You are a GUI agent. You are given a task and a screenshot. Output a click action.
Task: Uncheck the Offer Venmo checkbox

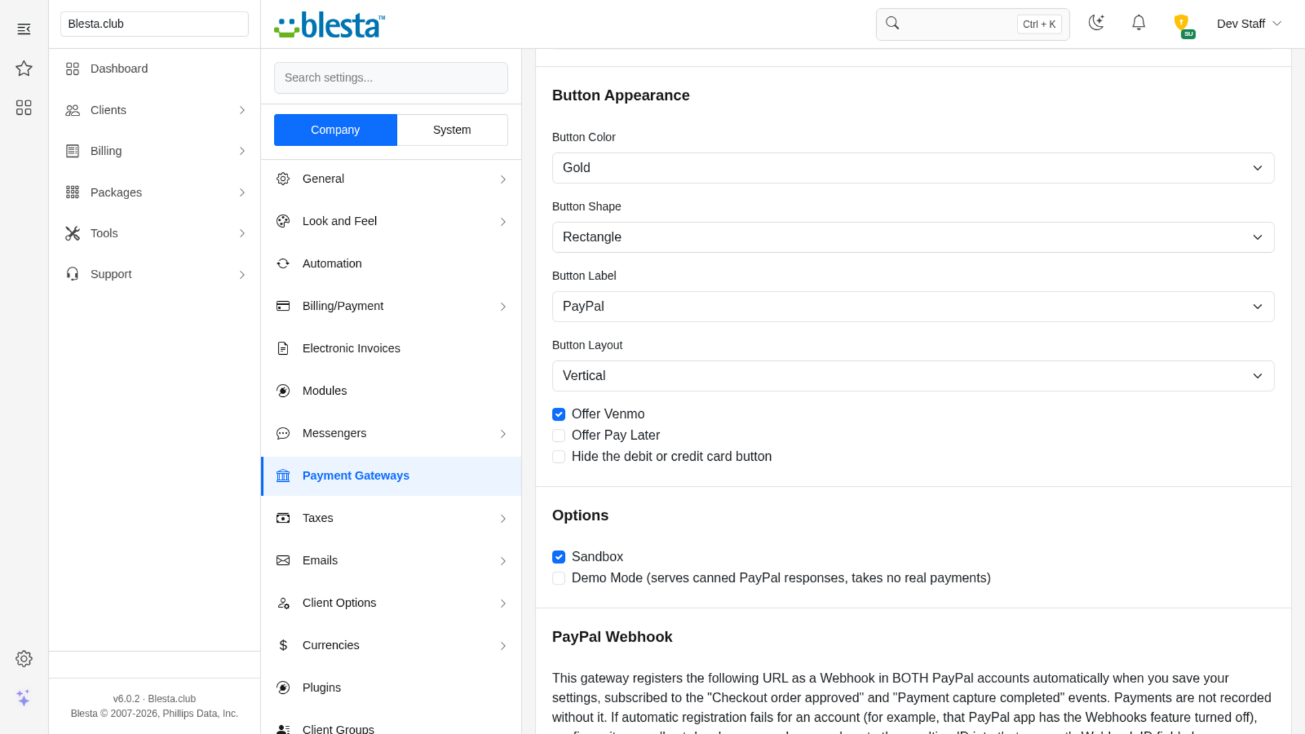pyautogui.click(x=559, y=414)
